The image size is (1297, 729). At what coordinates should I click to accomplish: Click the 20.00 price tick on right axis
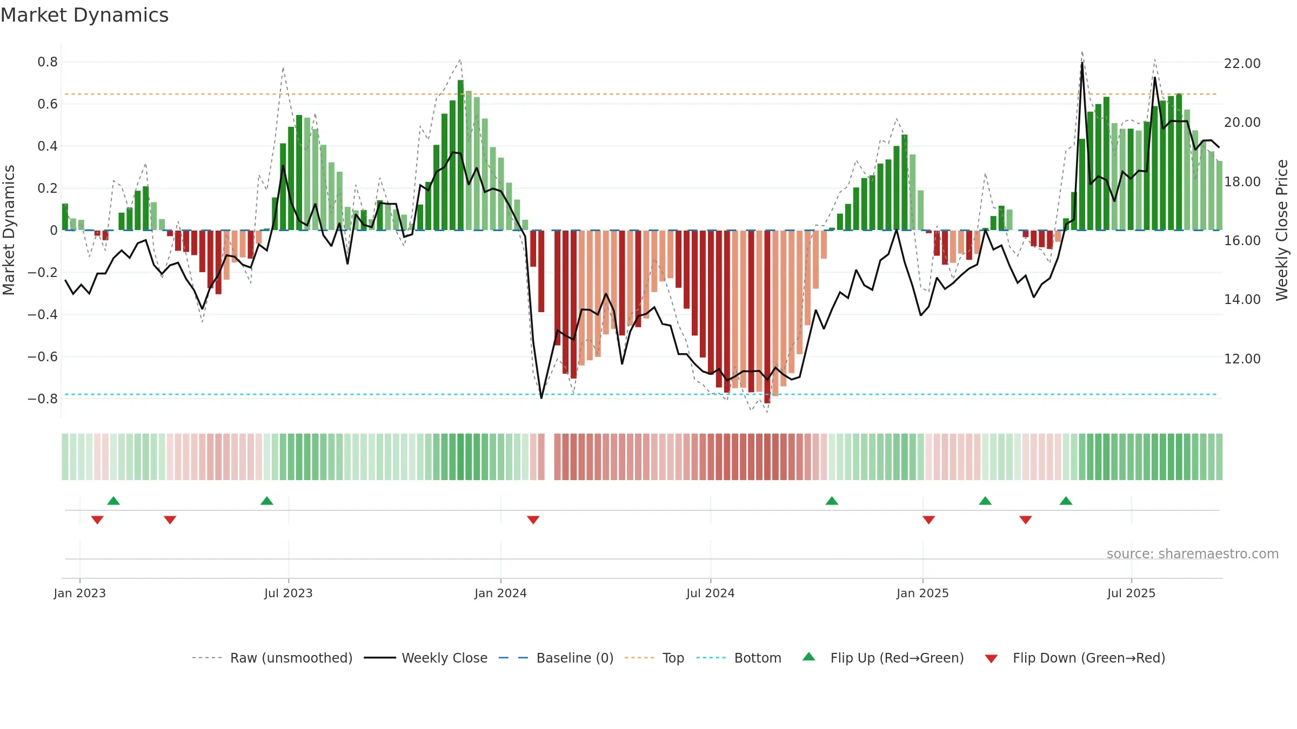(1242, 123)
